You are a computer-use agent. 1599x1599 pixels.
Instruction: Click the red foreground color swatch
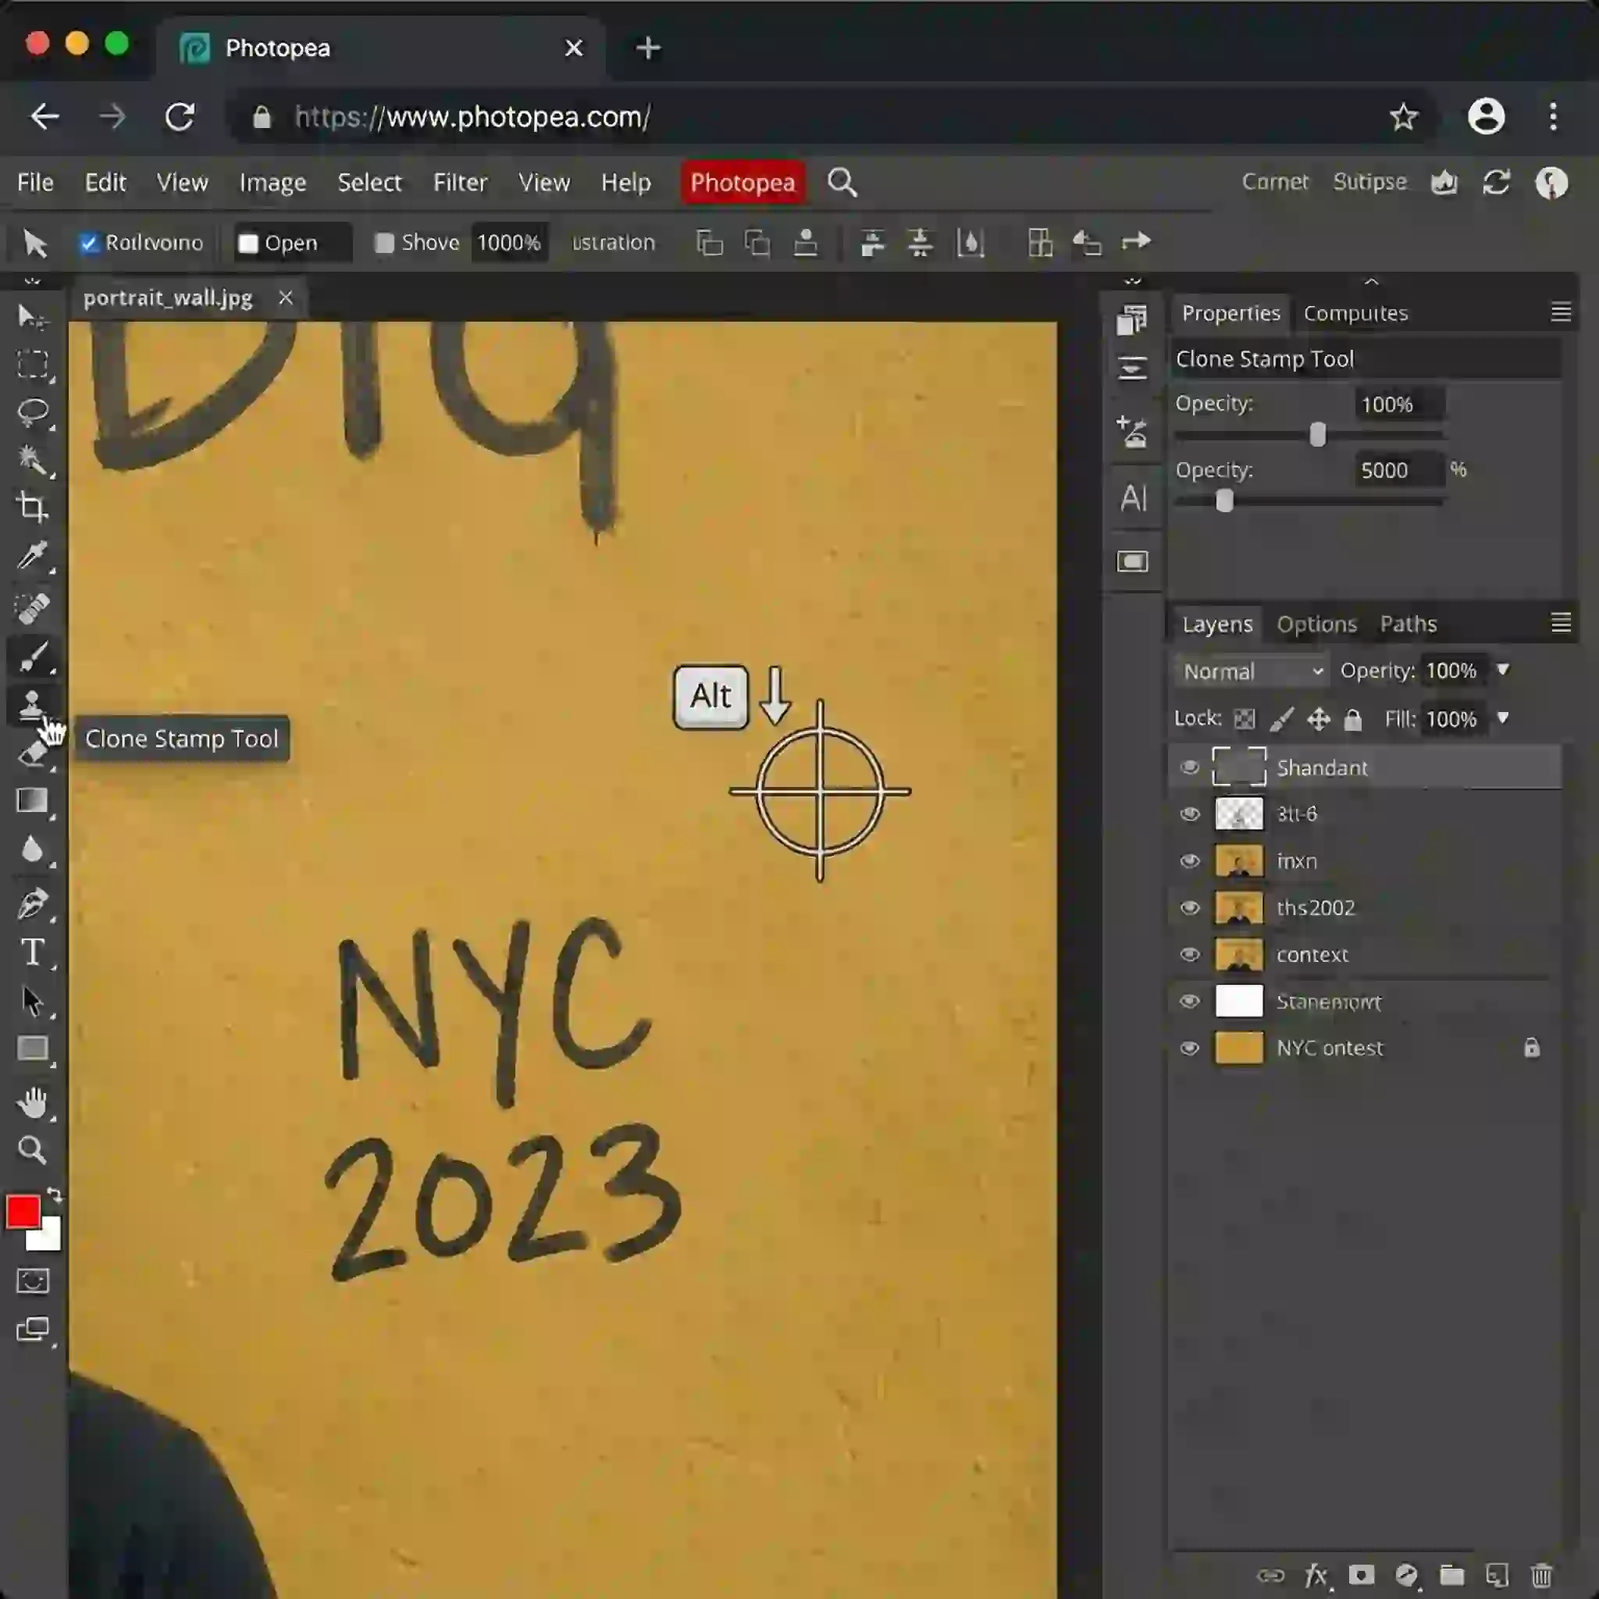click(23, 1211)
